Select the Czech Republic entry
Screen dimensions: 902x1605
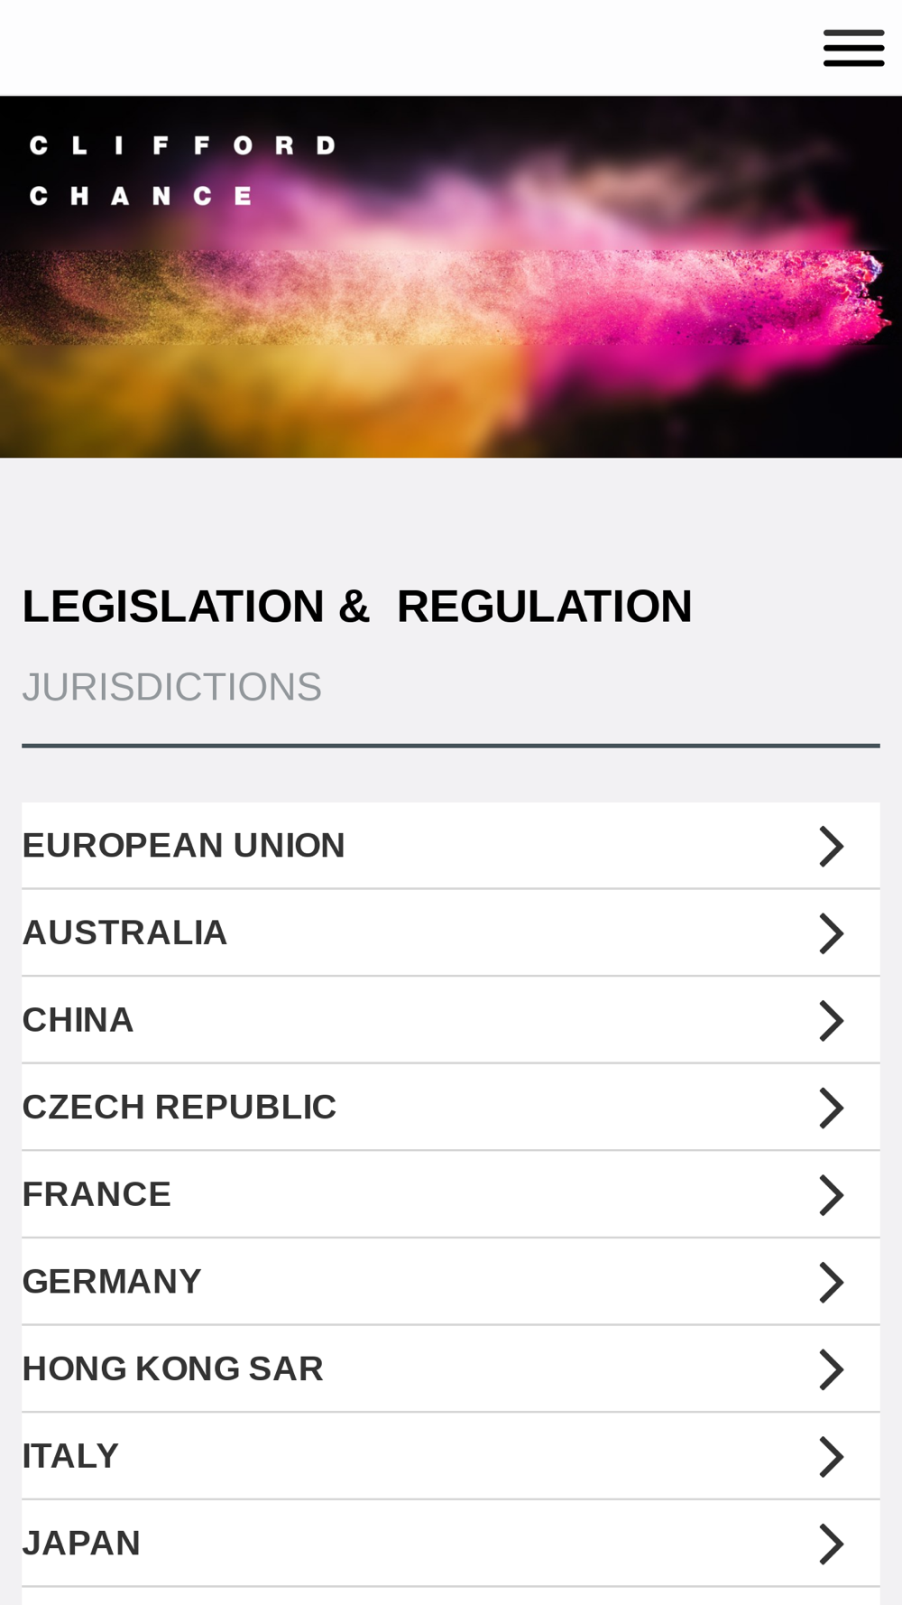[x=179, y=1107]
